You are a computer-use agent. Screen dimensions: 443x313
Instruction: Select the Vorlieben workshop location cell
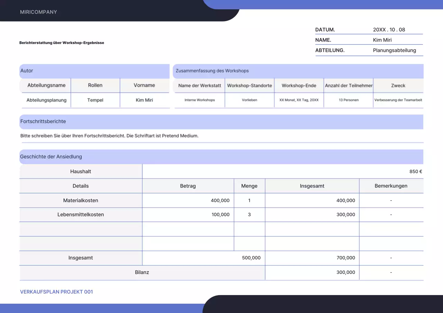pyautogui.click(x=250, y=100)
